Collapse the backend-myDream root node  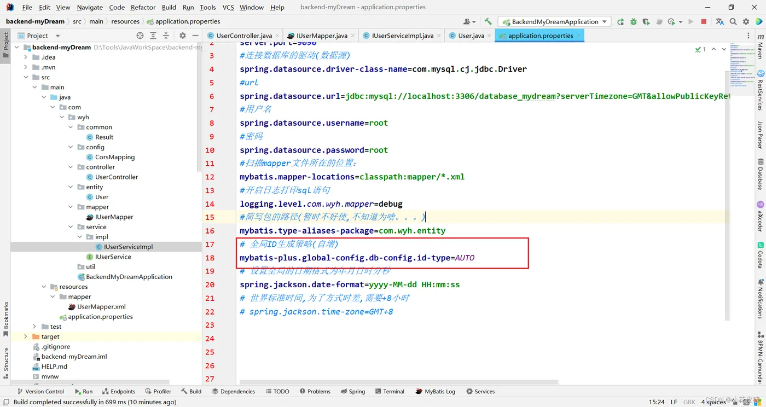(17, 47)
